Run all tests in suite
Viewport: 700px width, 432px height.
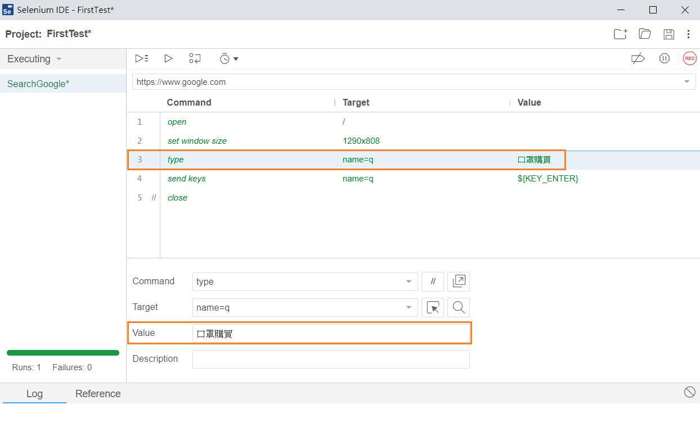[x=142, y=58]
